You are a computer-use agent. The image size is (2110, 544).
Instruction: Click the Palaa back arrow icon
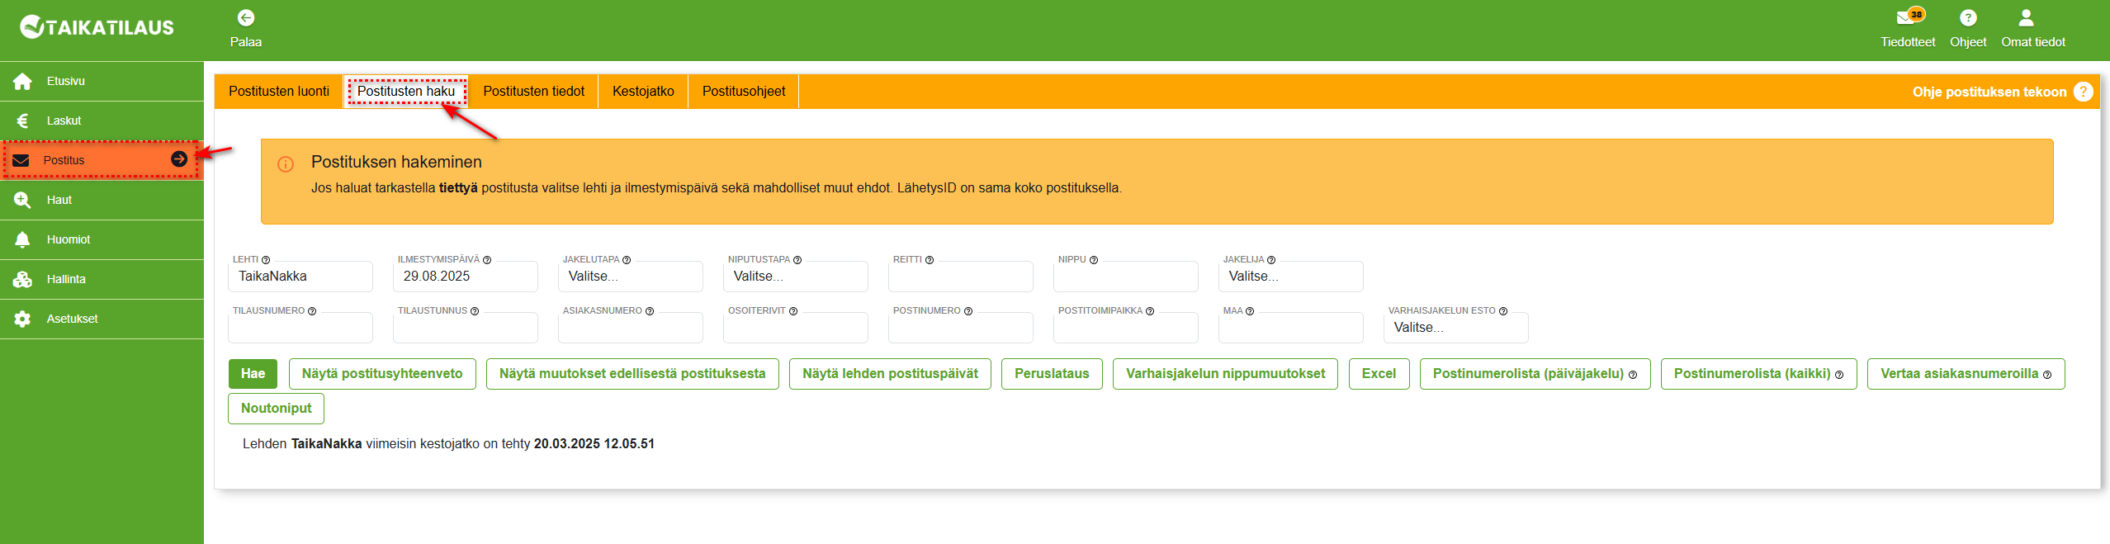click(x=245, y=18)
